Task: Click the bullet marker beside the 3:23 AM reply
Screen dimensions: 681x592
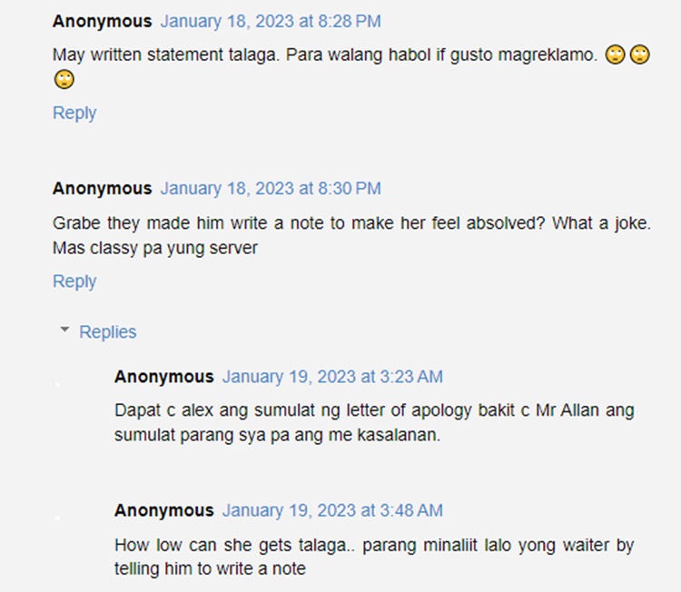Action: (x=57, y=384)
